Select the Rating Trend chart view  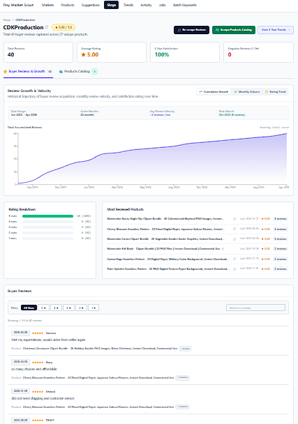[276, 91]
